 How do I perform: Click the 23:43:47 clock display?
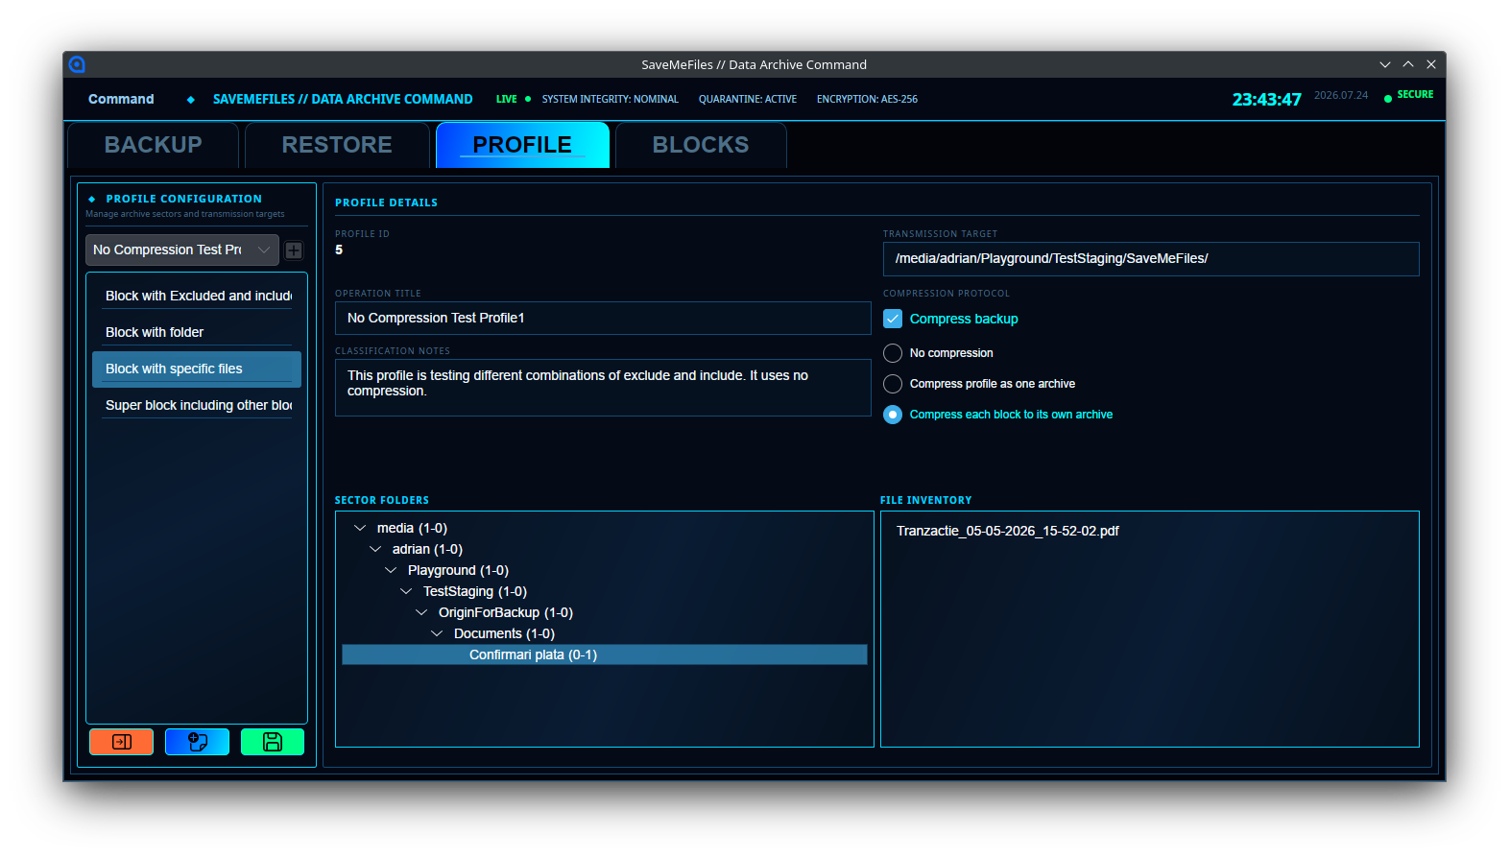(1266, 99)
